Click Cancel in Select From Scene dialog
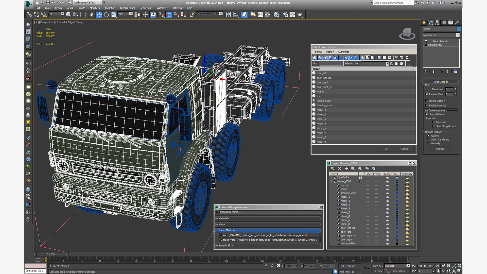This screenshot has width=487, height=274. tap(405, 149)
